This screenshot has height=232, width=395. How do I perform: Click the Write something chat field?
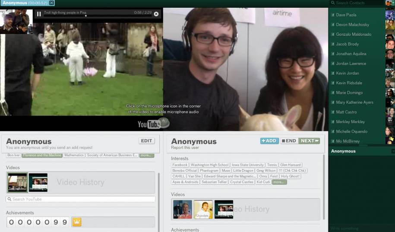(x=361, y=229)
